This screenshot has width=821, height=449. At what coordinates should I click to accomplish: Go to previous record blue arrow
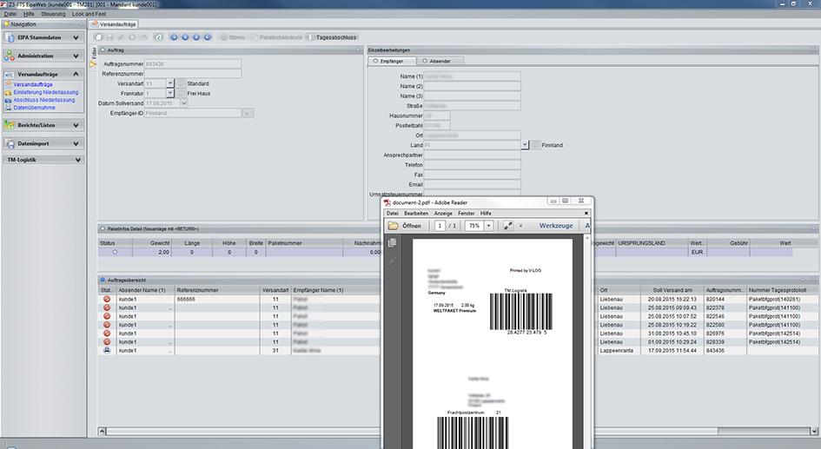185,37
